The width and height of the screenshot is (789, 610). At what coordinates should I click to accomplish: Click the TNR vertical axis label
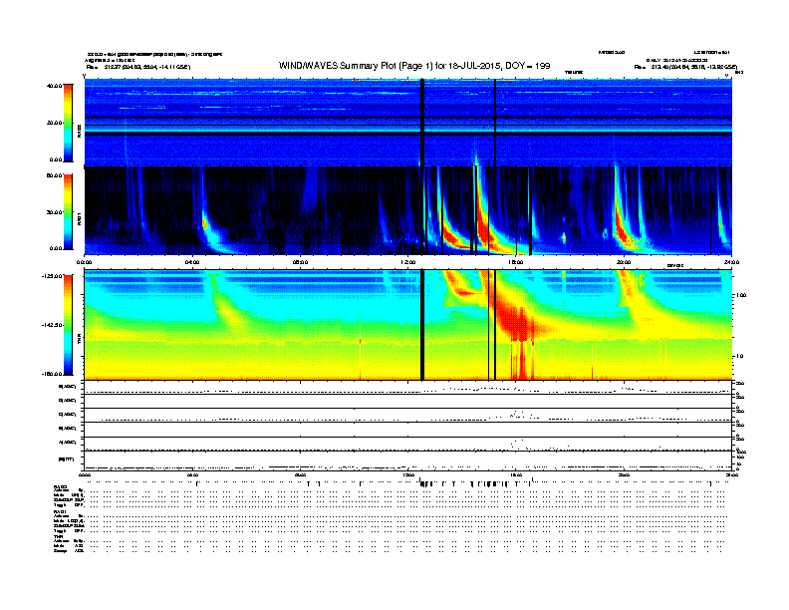[x=79, y=341]
